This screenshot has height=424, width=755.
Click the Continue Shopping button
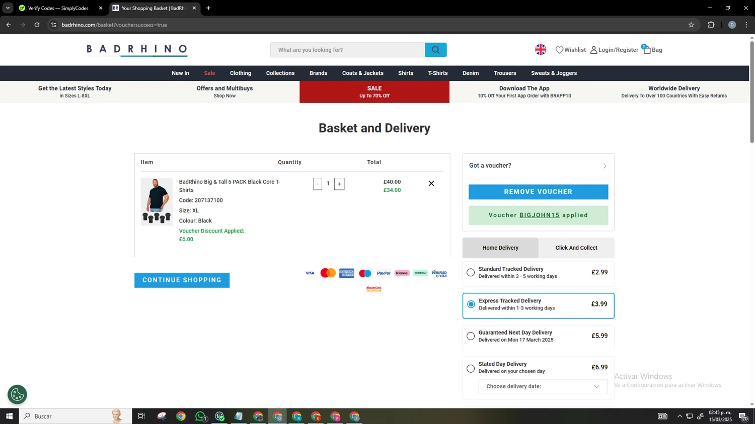182,280
